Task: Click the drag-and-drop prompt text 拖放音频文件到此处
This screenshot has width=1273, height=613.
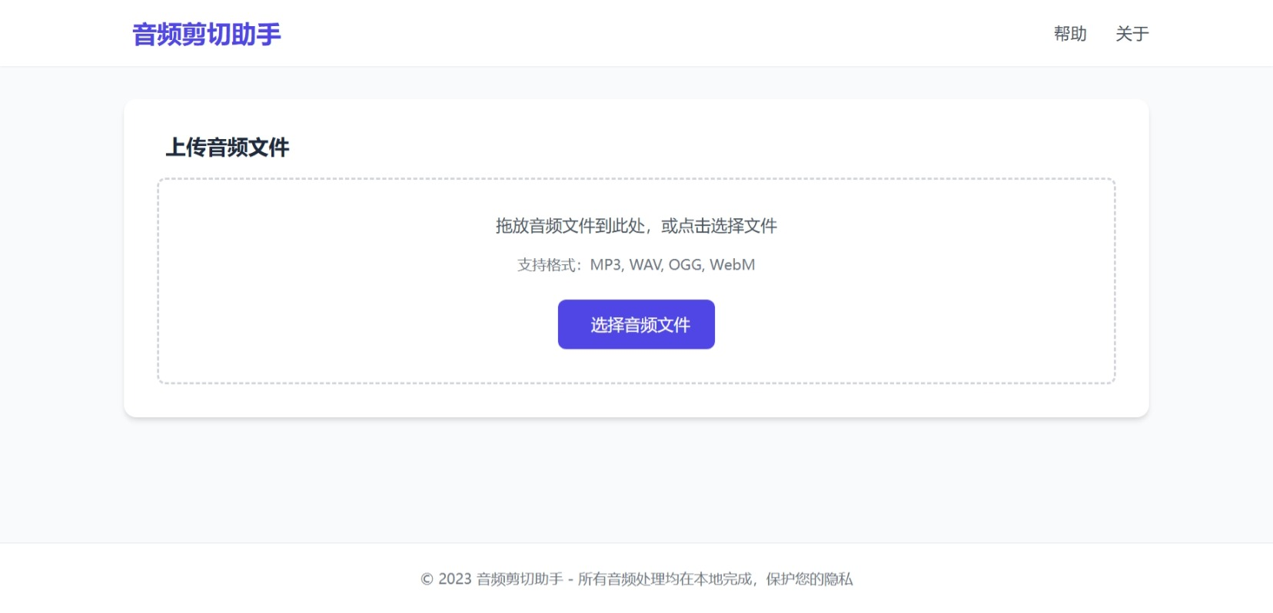Action: (x=570, y=226)
